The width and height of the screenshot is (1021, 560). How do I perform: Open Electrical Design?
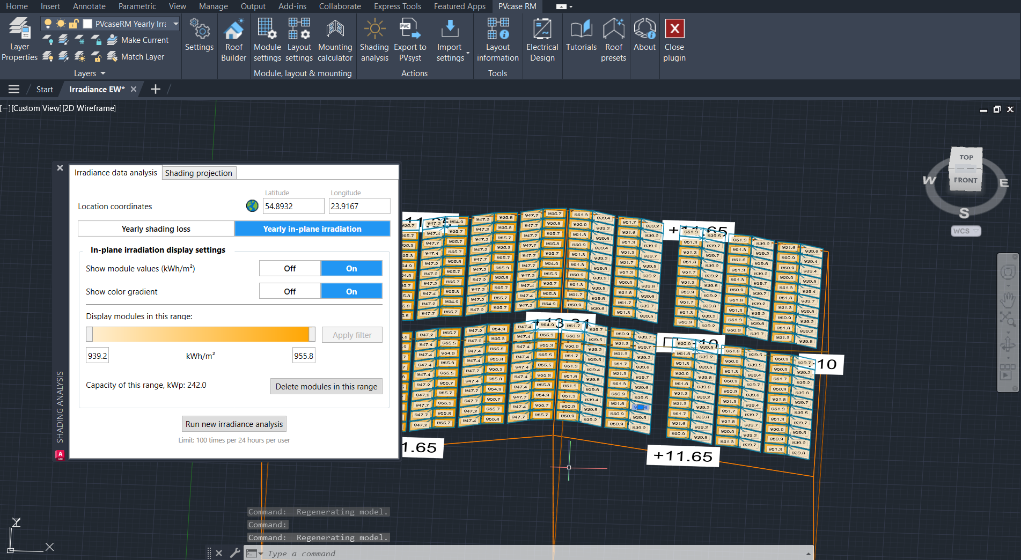click(x=542, y=39)
